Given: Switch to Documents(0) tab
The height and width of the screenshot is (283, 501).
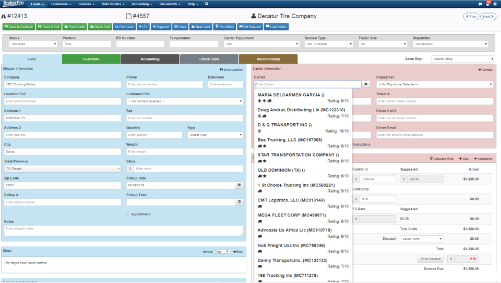Looking at the screenshot, I should [x=268, y=59].
